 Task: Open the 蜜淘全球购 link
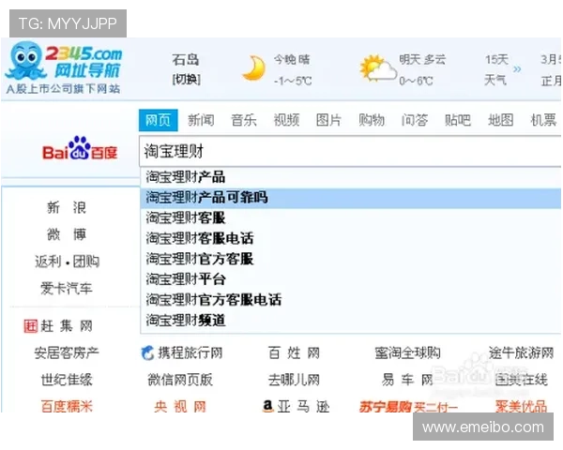pos(407,353)
